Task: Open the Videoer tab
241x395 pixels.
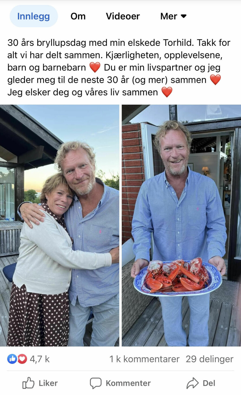Action: click(123, 16)
